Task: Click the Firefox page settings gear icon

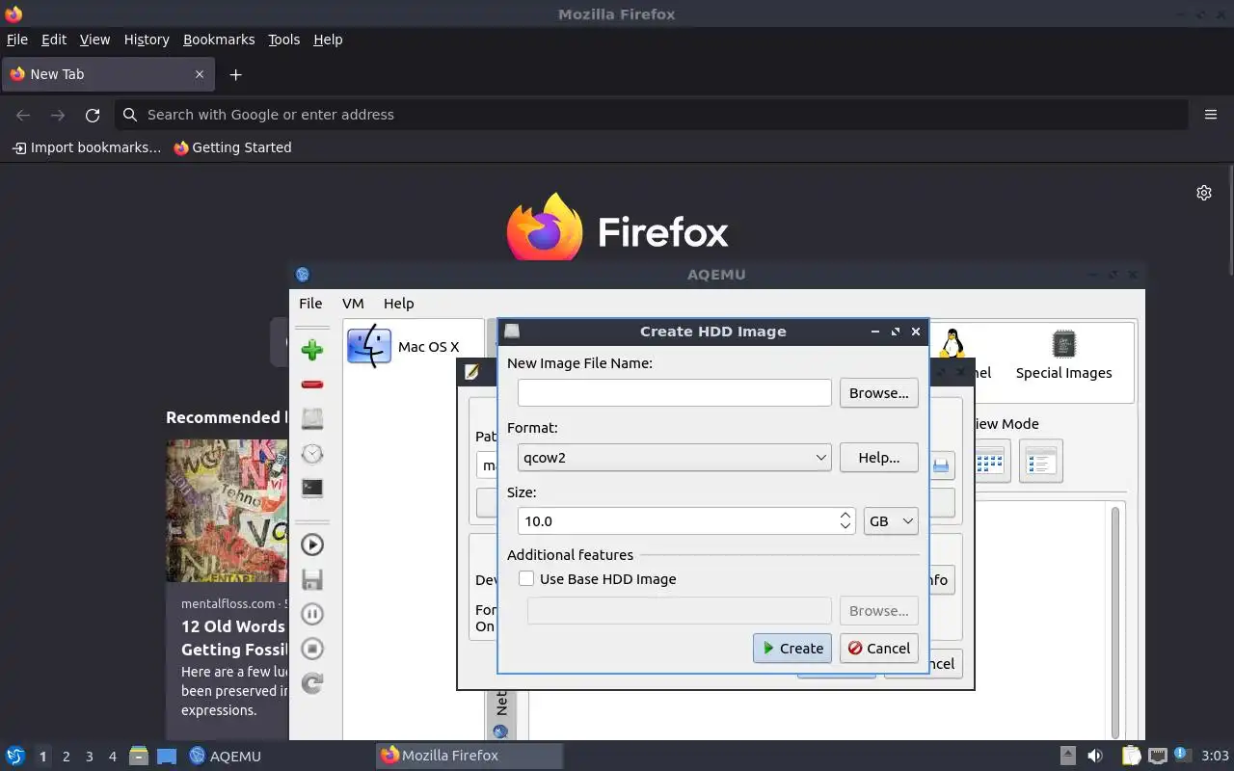Action: (x=1204, y=193)
